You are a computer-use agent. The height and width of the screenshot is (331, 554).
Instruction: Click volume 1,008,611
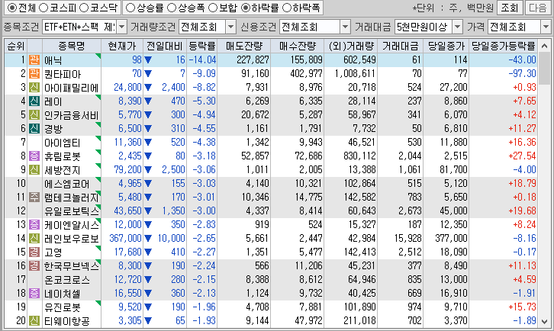click(355, 73)
